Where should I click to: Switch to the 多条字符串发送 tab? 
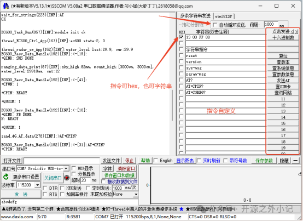[195, 16]
